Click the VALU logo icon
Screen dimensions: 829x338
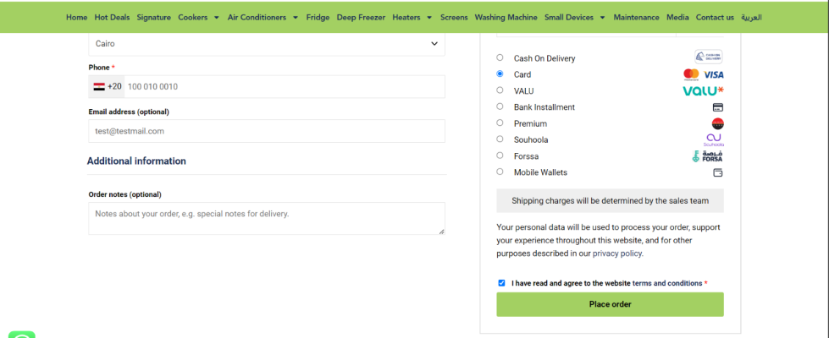point(703,90)
